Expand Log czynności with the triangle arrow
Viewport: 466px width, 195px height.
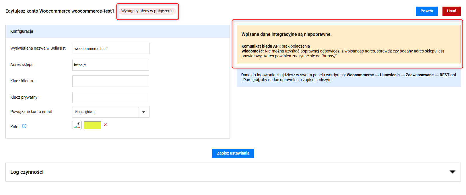(x=452, y=172)
